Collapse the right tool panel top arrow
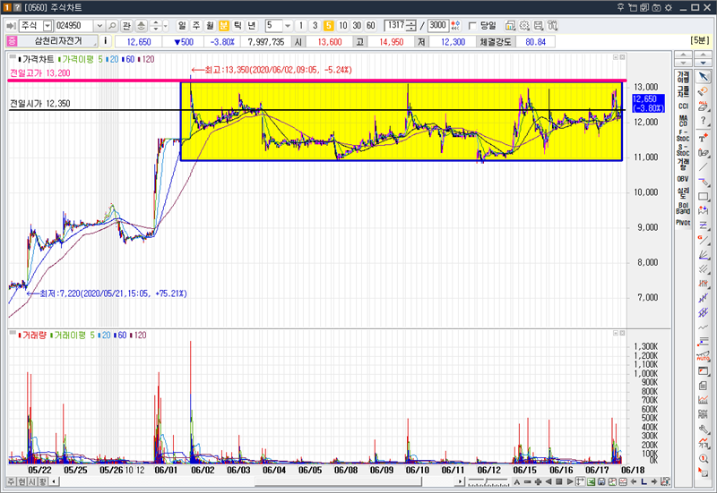717x493 pixels. point(703,55)
